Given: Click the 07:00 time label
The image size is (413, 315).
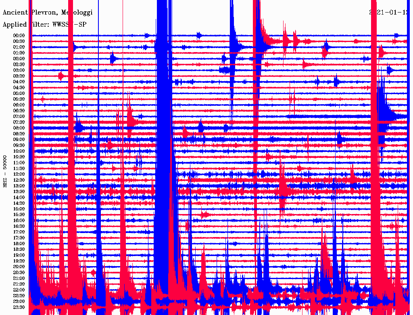Looking at the screenshot, I should 19,116.
